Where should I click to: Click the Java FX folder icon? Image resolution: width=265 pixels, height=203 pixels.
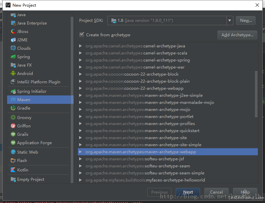click(13, 65)
